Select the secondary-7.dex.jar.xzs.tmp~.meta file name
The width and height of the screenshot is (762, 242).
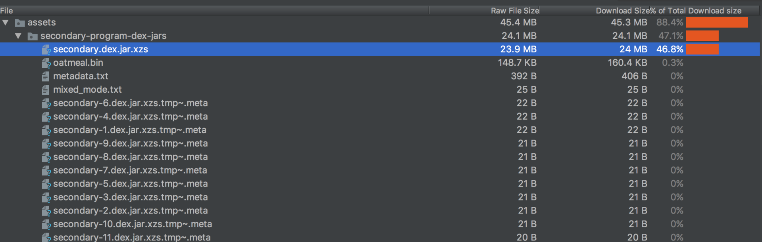[x=130, y=170]
